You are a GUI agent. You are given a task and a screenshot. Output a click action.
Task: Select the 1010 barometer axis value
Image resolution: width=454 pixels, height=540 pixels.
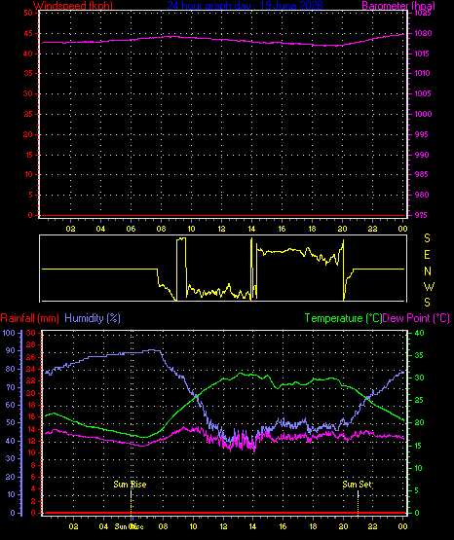[423, 73]
